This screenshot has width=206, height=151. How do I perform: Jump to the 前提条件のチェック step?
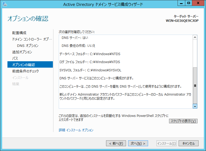click(25, 71)
